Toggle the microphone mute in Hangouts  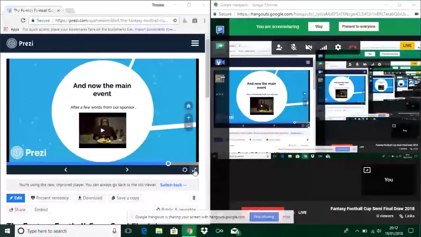pos(294,47)
